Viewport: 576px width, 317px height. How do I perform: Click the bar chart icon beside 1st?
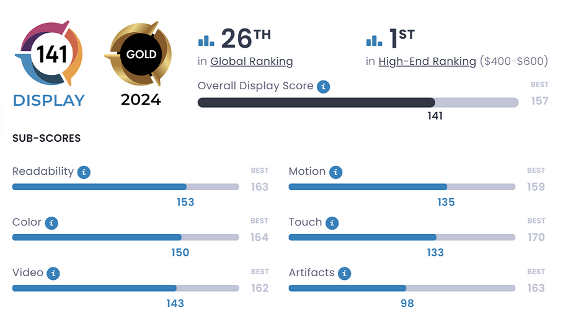(374, 40)
